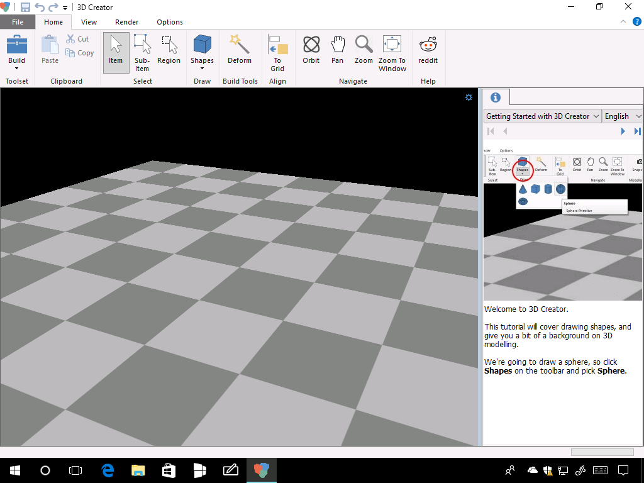
Task: Open the Windows Ink Workspace pen icon
Action: tap(580, 470)
